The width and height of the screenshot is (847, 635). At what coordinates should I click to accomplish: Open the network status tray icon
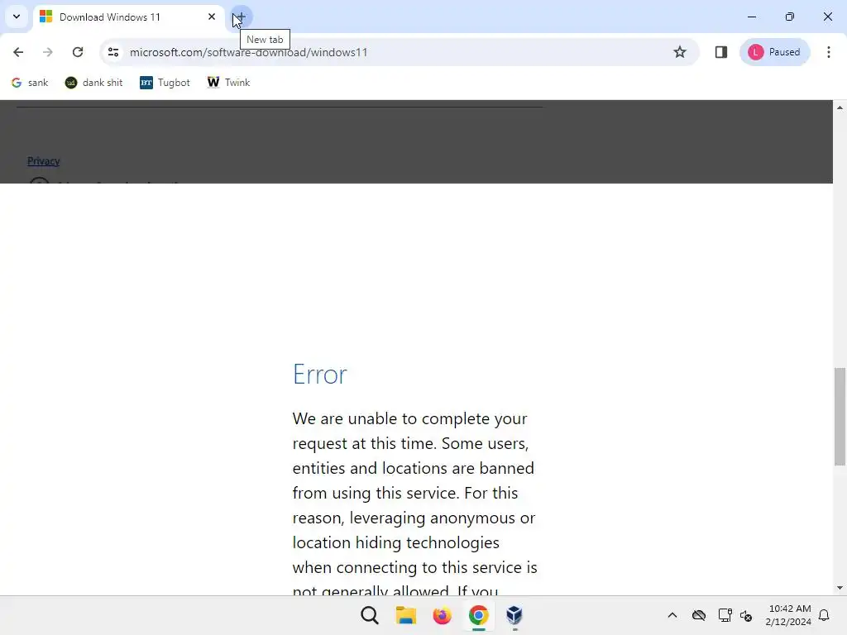click(725, 615)
